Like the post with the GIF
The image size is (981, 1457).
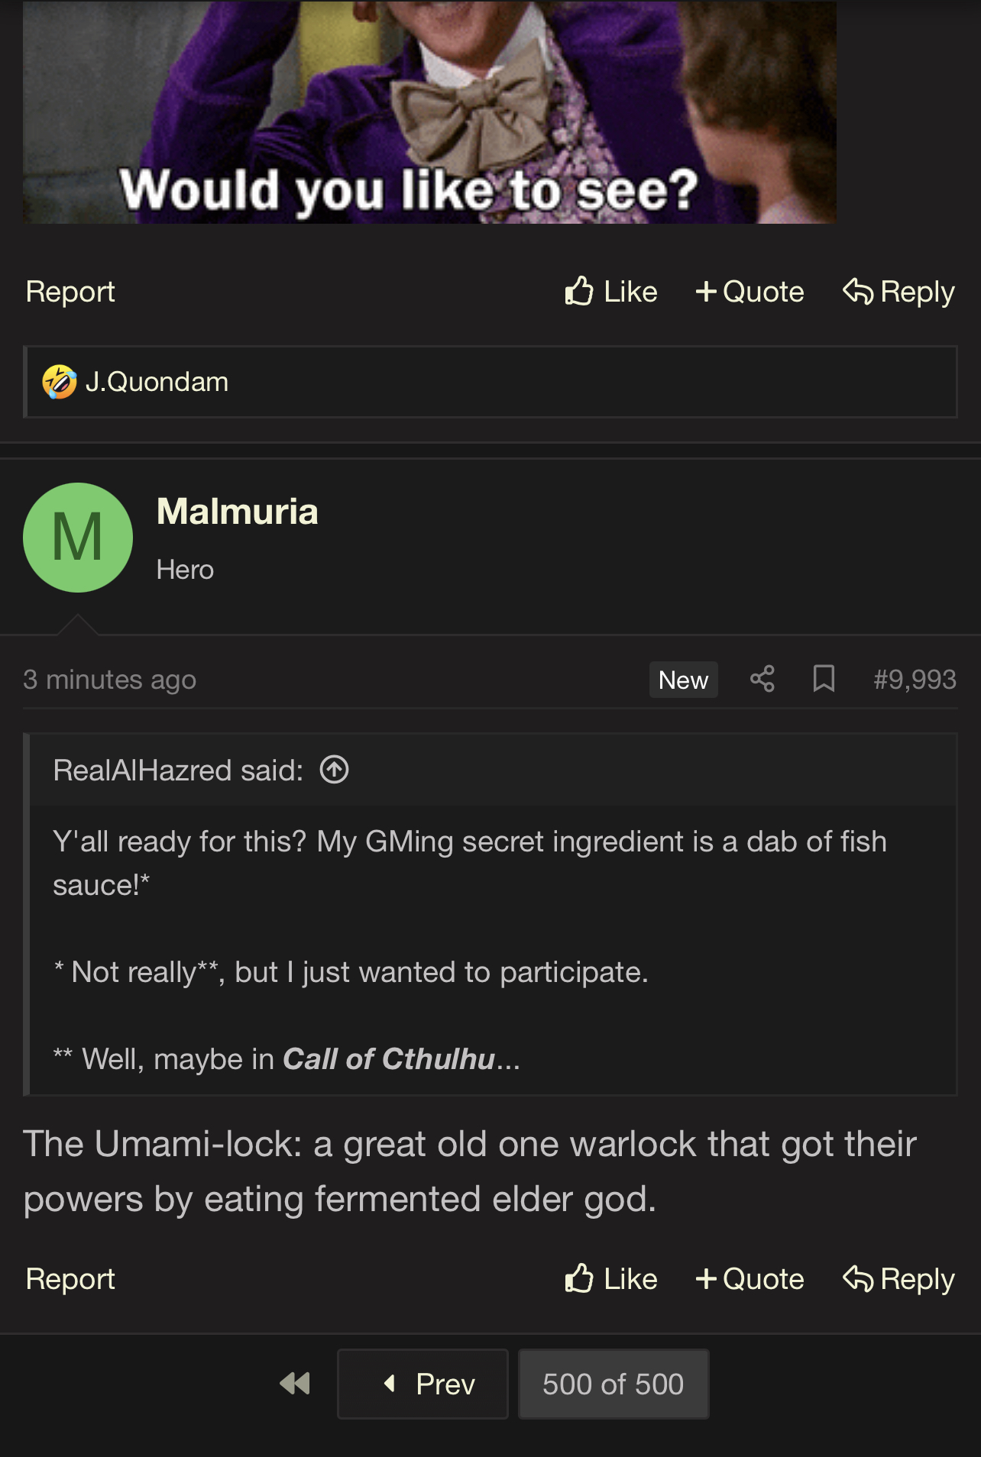click(x=611, y=292)
